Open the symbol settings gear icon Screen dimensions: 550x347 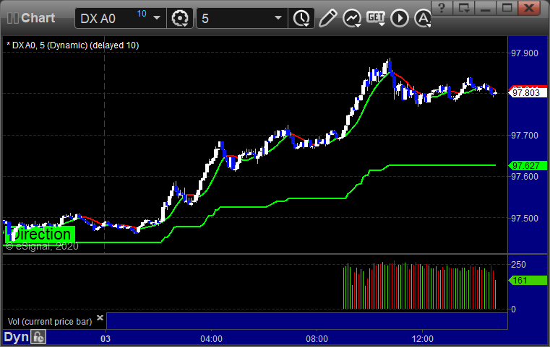pos(180,18)
